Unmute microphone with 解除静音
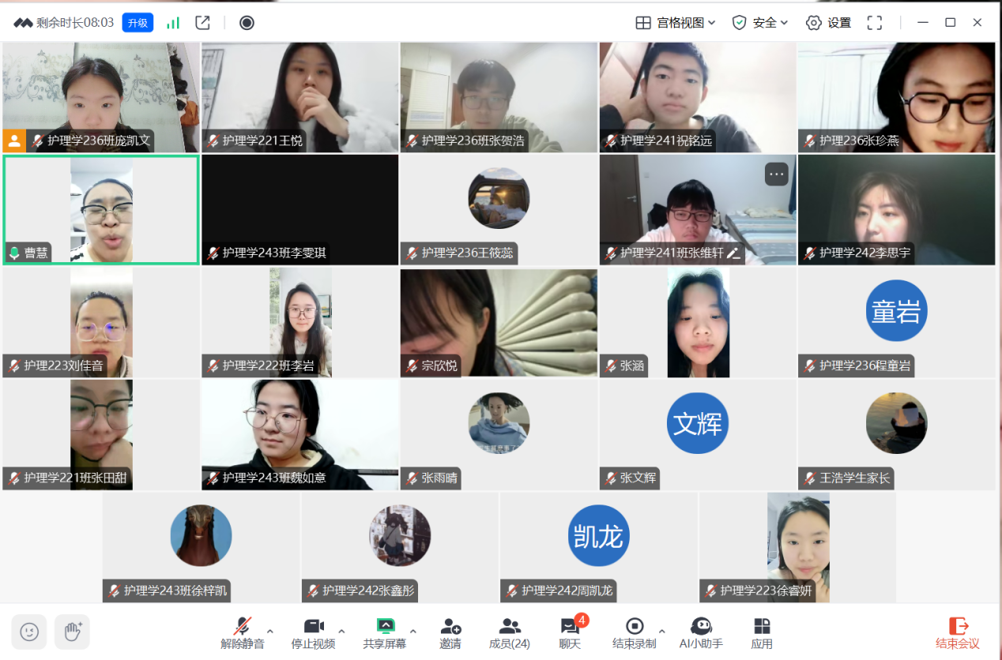The width and height of the screenshot is (1002, 660). pyautogui.click(x=243, y=633)
